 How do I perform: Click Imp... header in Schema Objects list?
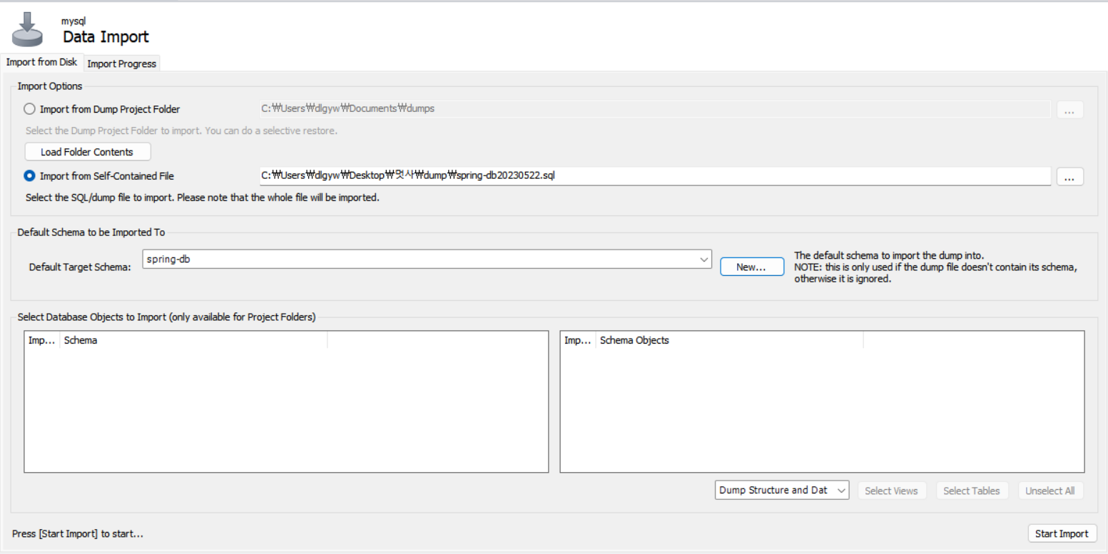[578, 340]
